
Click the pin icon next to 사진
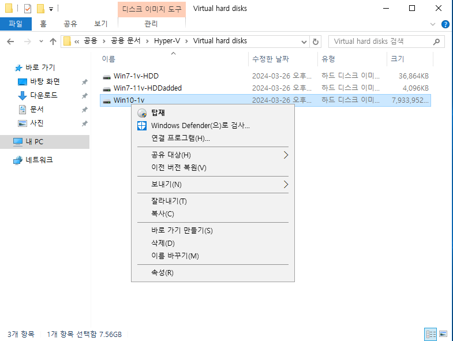click(84, 123)
